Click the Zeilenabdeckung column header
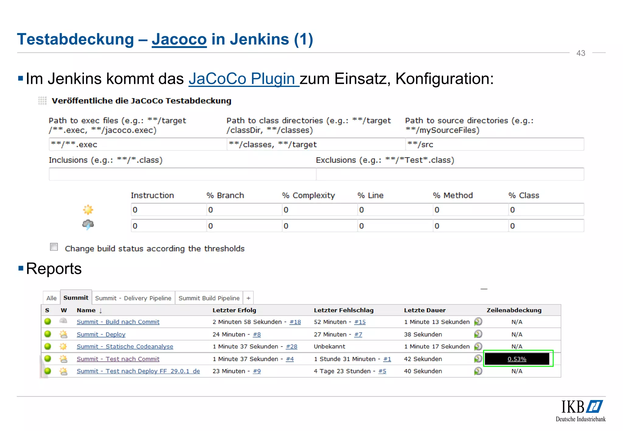This screenshot has height=431, width=623. (514, 310)
